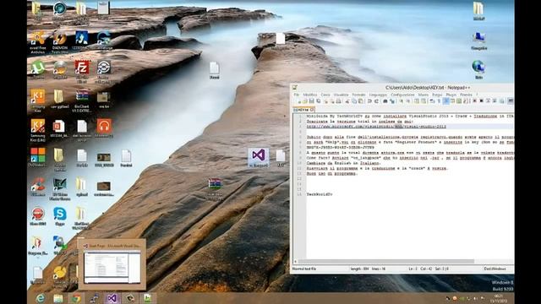Toggle the highlighted Word wrap toolbar button
The height and width of the screenshot is (304, 541).
click(445, 101)
